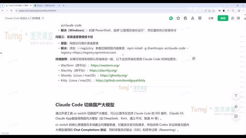Expand the left sidebar arrow
The height and width of the screenshot is (138, 246).
click(x=1, y=53)
